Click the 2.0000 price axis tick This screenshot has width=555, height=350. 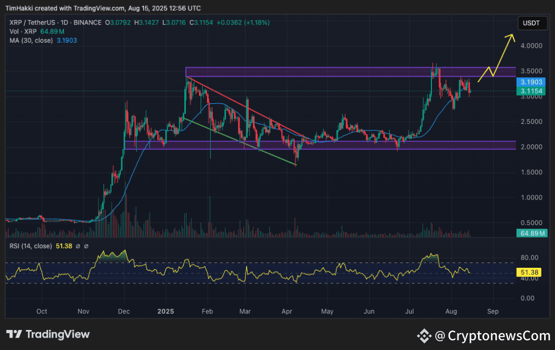(531, 147)
